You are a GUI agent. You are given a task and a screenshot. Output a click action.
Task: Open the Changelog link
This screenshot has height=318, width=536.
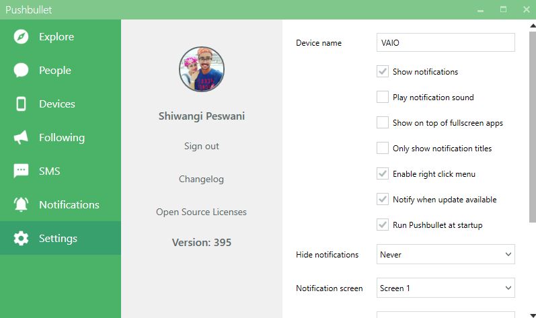click(201, 179)
